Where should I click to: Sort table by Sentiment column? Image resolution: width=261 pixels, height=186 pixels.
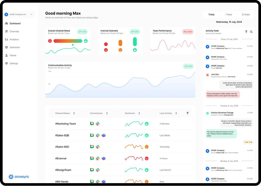click(139, 113)
